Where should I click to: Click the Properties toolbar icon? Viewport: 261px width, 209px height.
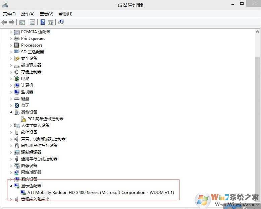coord(32,22)
